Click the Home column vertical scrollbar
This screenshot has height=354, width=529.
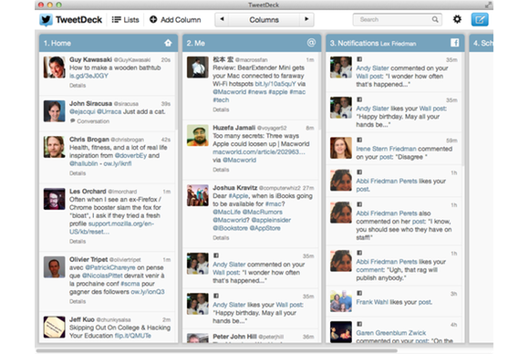[x=176, y=91]
